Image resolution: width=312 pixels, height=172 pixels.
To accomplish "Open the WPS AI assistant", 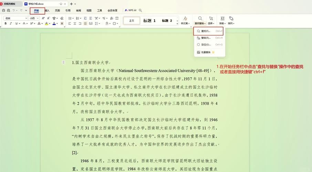I will [x=130, y=11].
